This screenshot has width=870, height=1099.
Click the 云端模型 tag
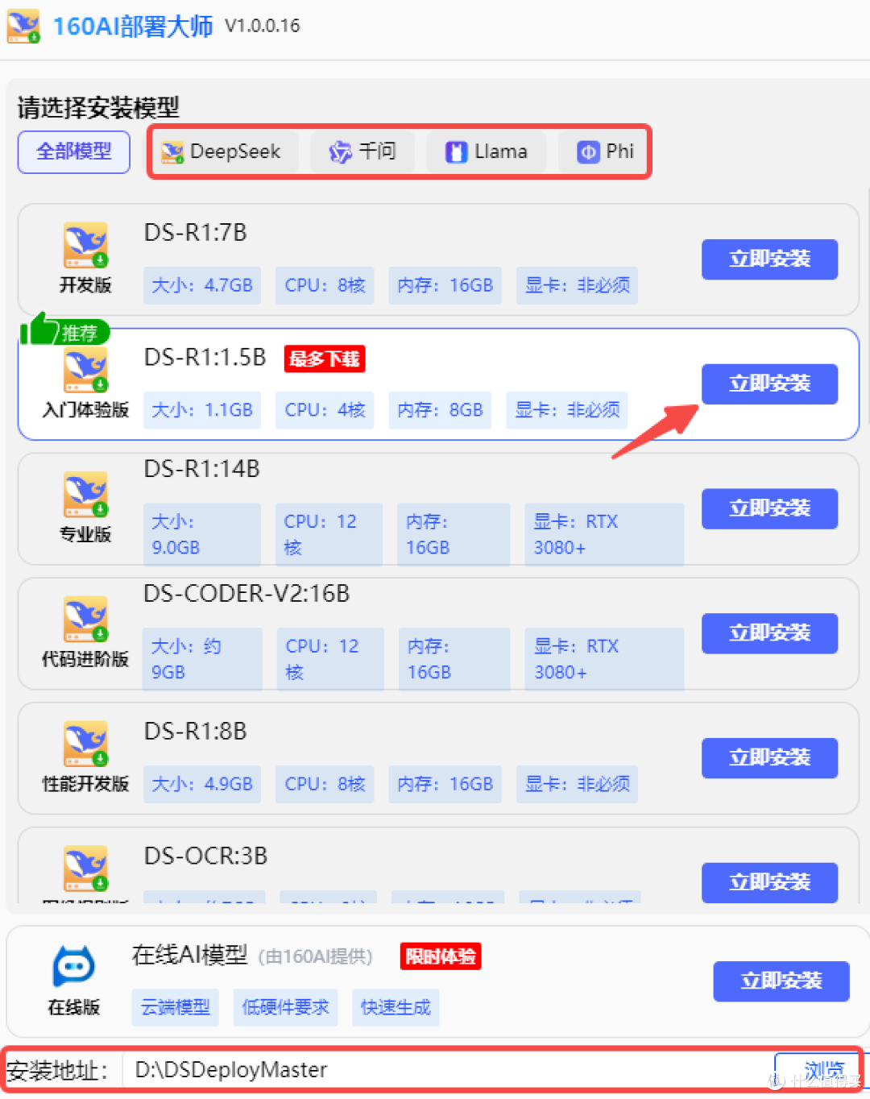[176, 1007]
